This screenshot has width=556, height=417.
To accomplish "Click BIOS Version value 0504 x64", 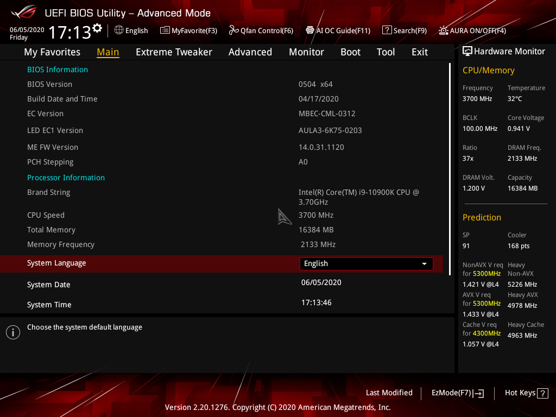I will point(315,84).
